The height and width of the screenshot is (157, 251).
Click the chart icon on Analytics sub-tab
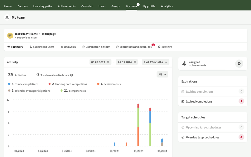point(62,47)
